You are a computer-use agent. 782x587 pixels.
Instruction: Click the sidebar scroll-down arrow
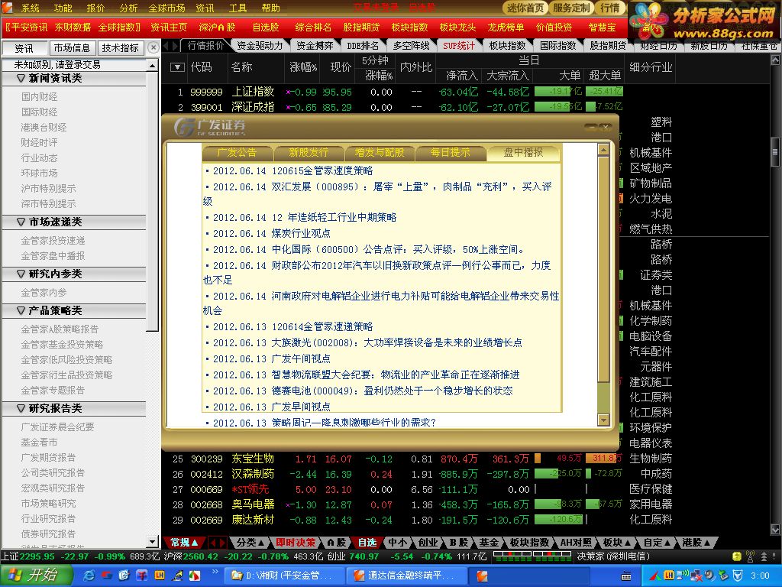pos(153,541)
